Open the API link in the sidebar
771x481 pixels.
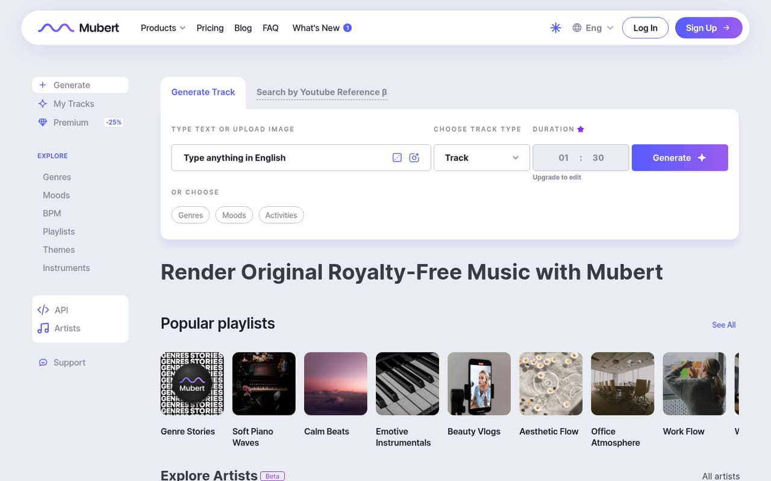(x=61, y=310)
